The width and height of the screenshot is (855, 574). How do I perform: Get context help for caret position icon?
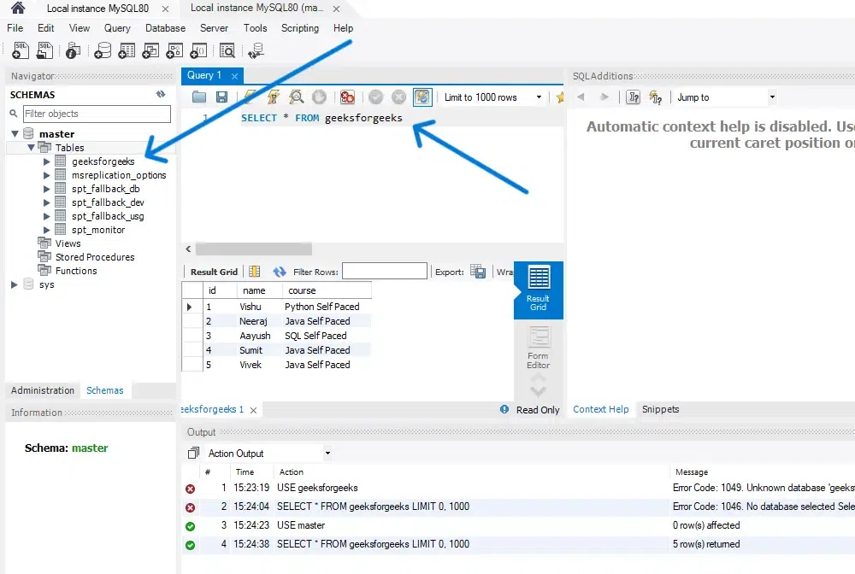[x=633, y=97]
